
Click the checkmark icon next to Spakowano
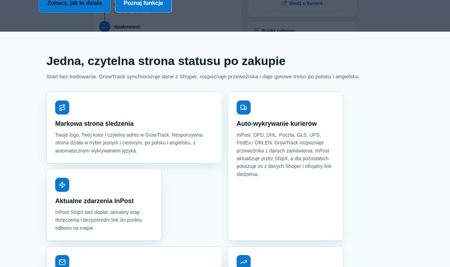pyautogui.click(x=105, y=27)
